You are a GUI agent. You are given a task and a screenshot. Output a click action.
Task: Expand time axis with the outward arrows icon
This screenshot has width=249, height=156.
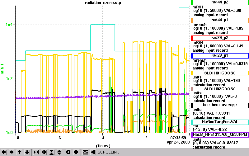coord(44,152)
